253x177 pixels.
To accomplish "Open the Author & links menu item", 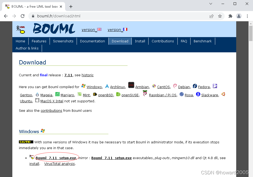I will coord(27,48).
